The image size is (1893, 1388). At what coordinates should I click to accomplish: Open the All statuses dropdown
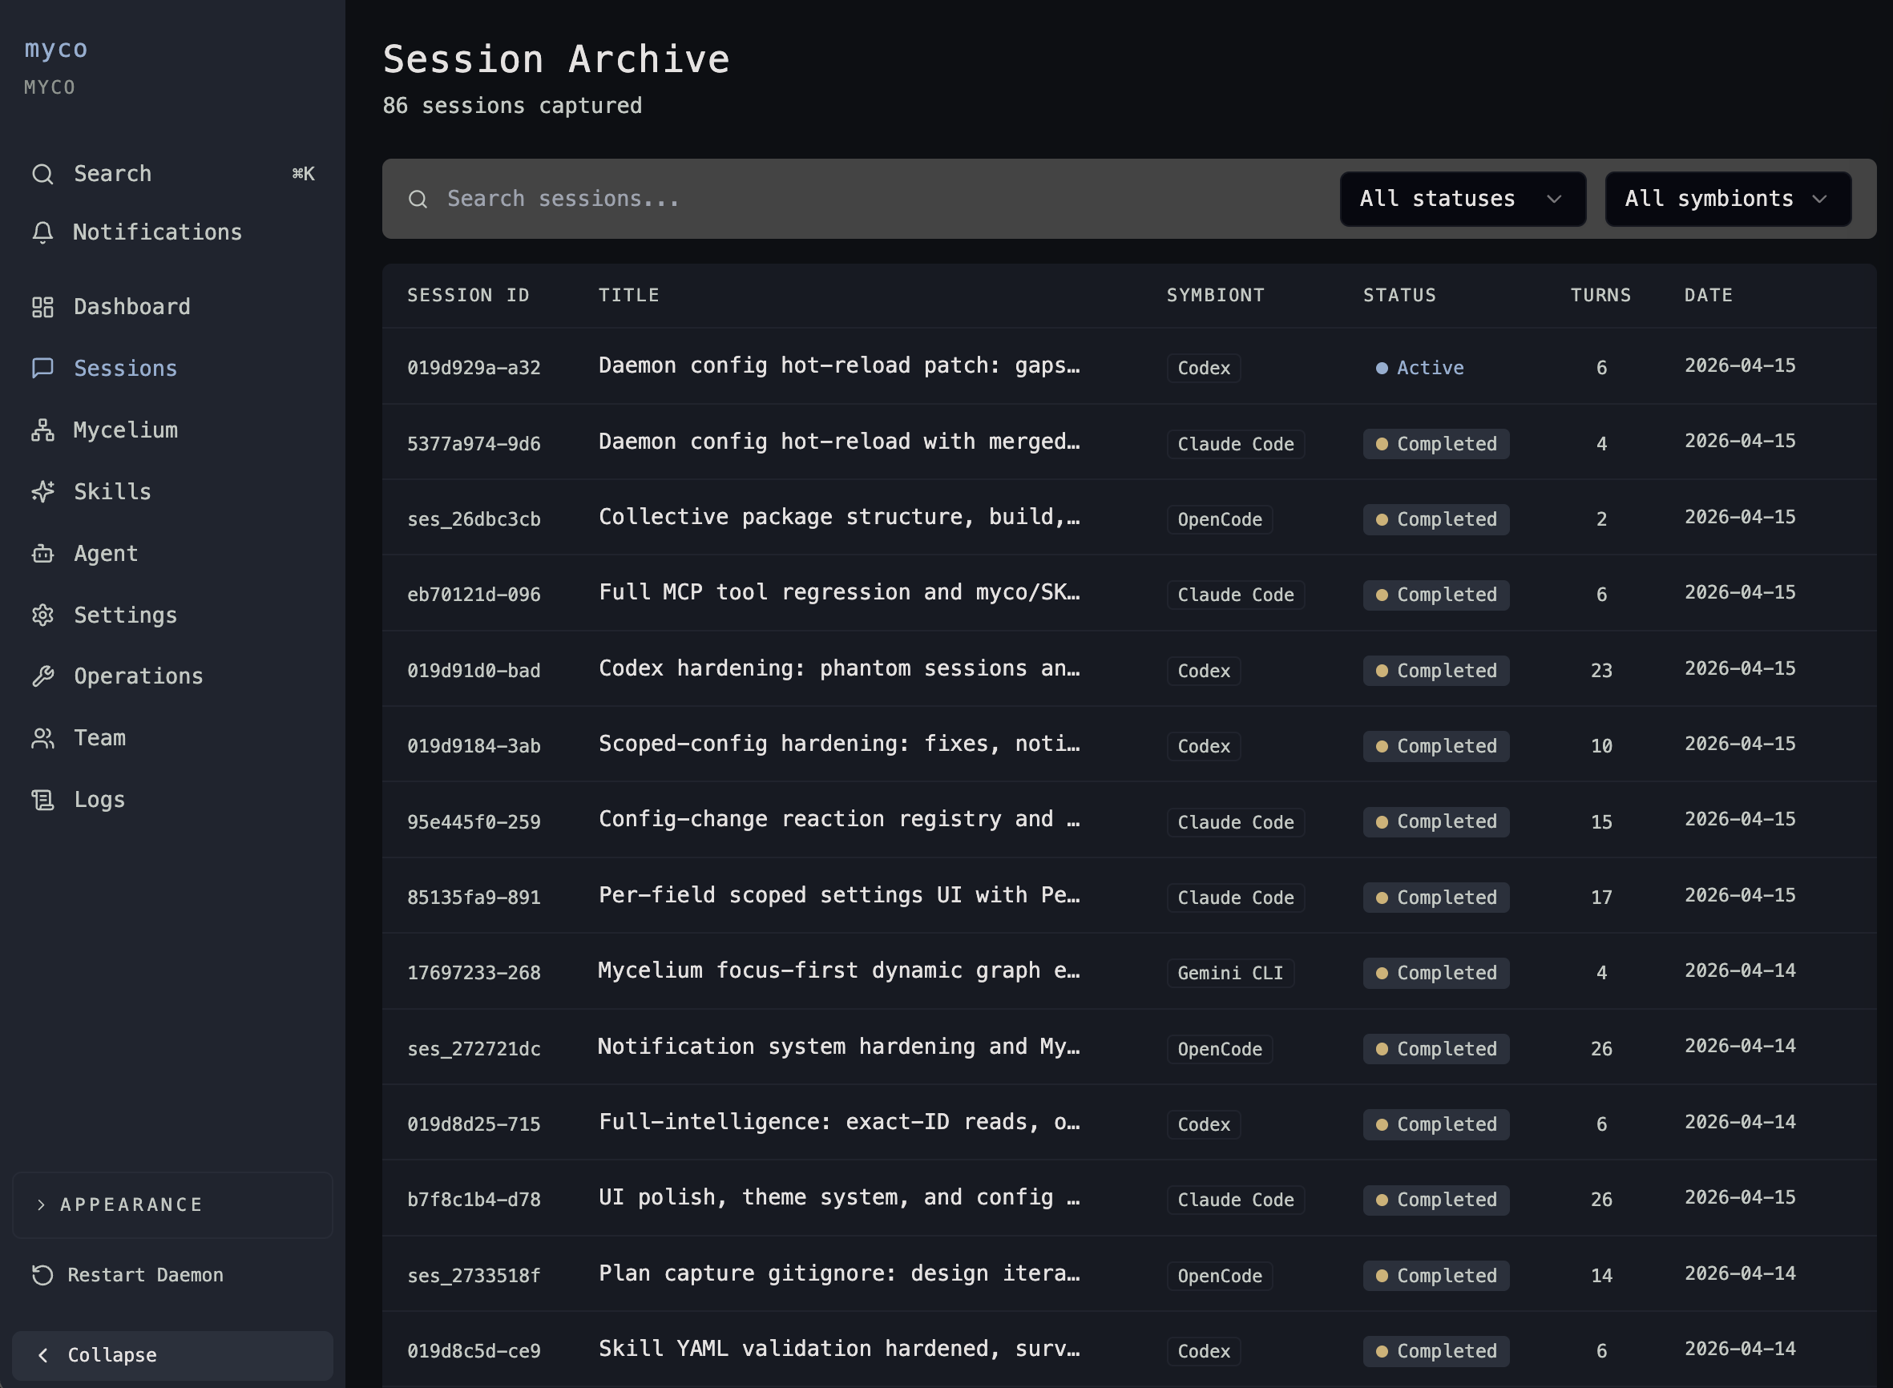(1462, 199)
